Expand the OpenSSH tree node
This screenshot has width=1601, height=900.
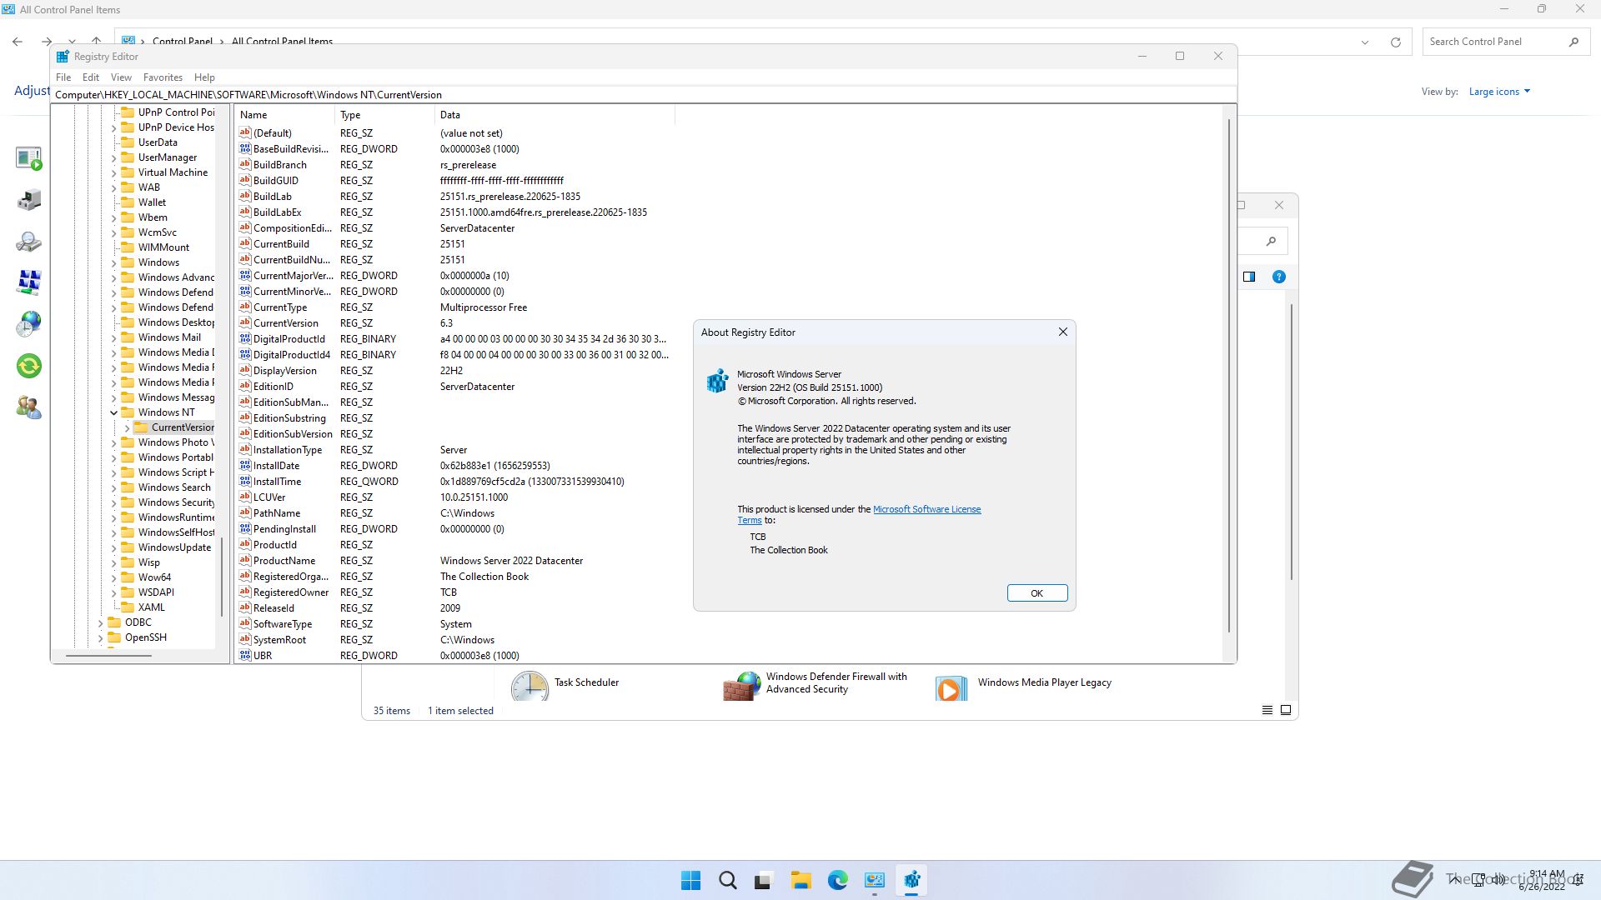click(100, 637)
